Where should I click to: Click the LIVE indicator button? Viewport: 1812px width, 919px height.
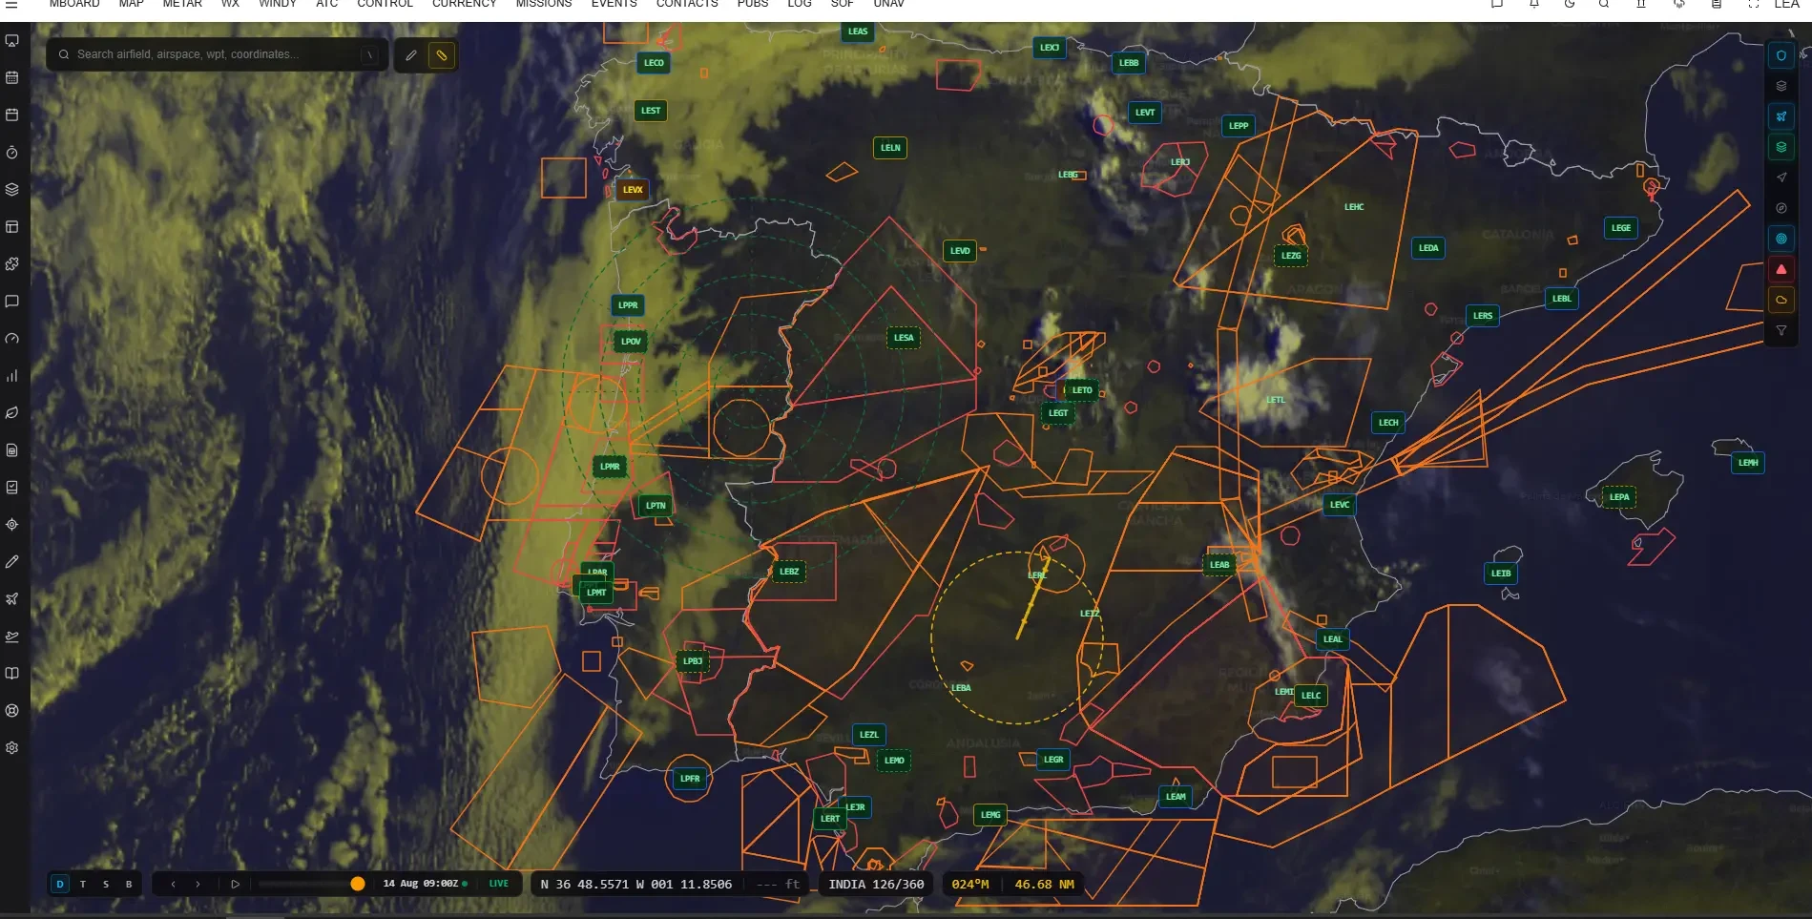point(498,884)
